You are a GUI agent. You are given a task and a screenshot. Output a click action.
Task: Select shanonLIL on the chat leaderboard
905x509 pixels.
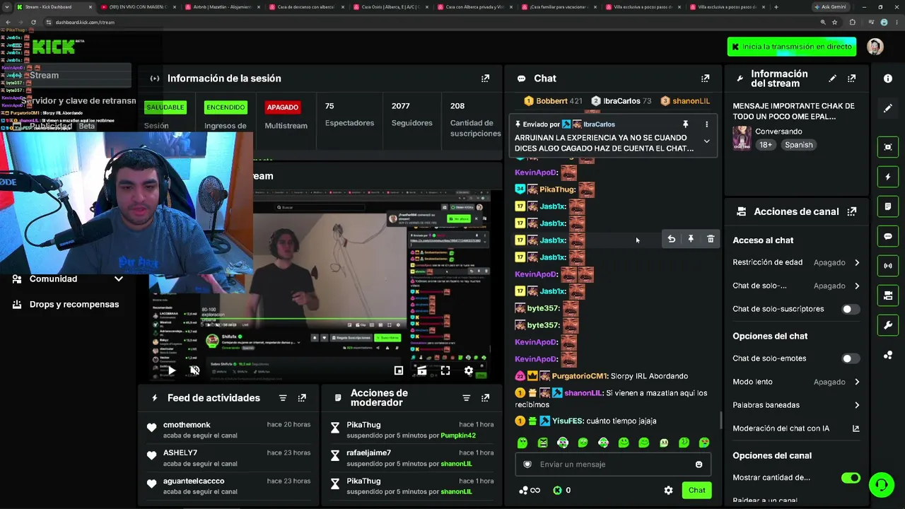[685, 101]
